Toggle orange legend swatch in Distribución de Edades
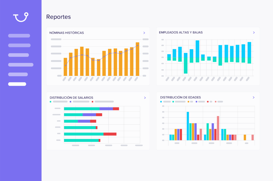The image size is (273, 181). 188,102
